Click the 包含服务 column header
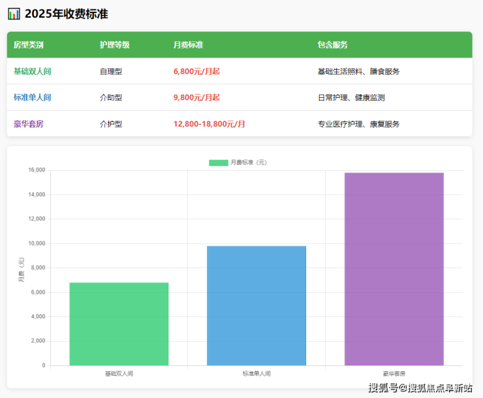The image size is (483, 398). pos(332,45)
